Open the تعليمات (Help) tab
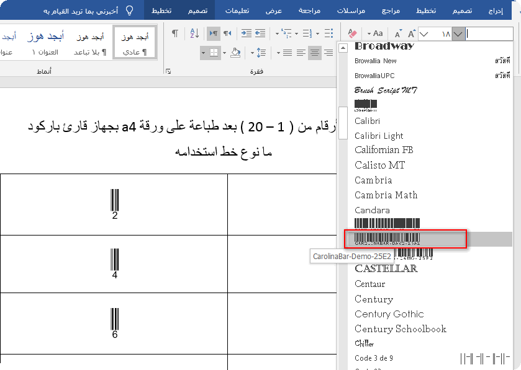Viewport: 521px width, 370px height. (237, 11)
